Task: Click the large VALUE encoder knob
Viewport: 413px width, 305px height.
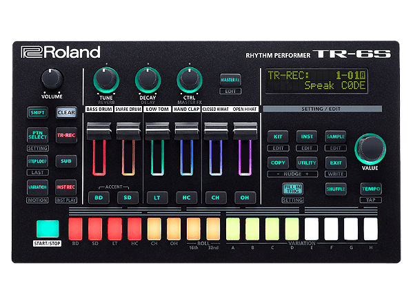Action: point(370,149)
